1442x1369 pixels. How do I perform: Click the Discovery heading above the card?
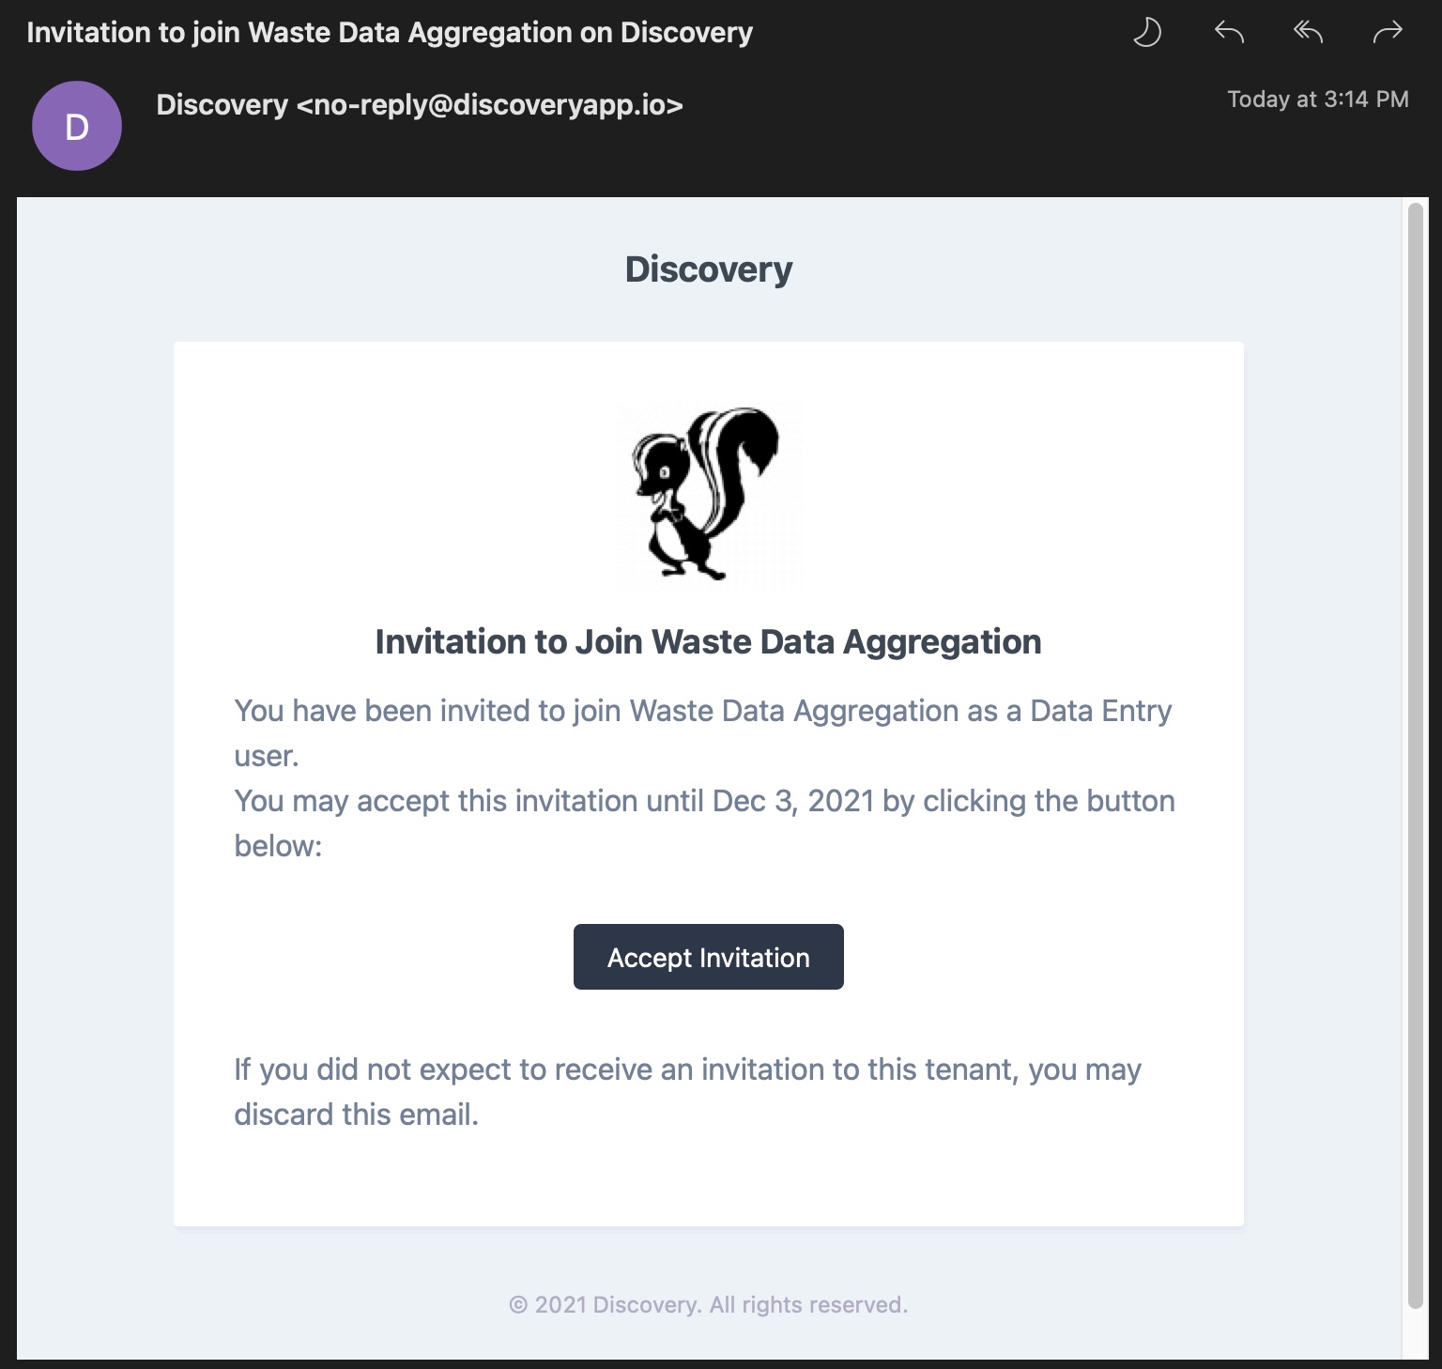[x=709, y=269]
